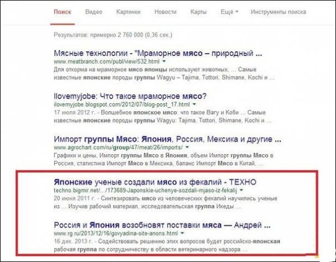Click the results count text line
Viewport: 336px width, 262px height.
point(113,35)
